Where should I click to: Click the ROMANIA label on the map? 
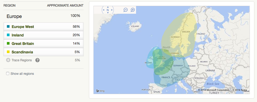199,78
